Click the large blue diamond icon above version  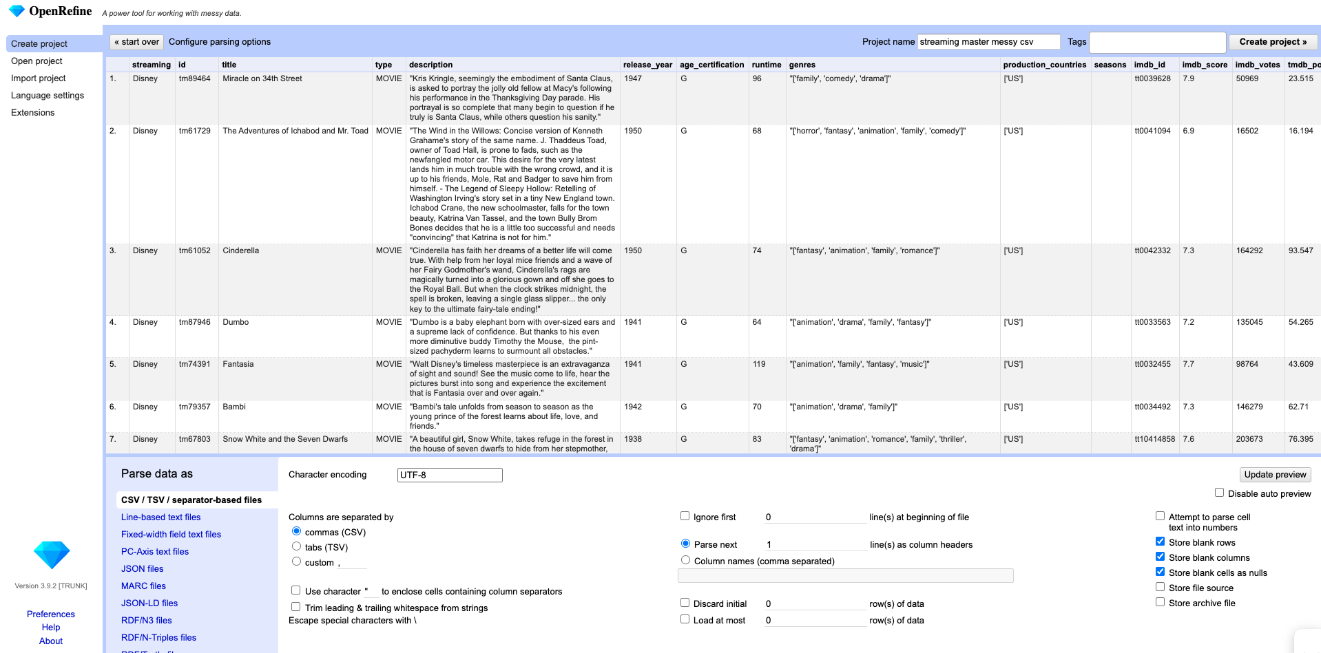tap(52, 555)
